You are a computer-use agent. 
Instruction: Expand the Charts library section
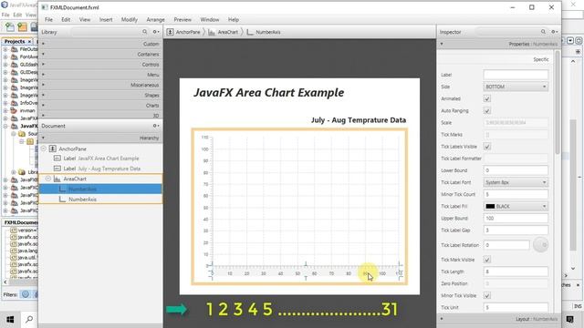click(100, 106)
